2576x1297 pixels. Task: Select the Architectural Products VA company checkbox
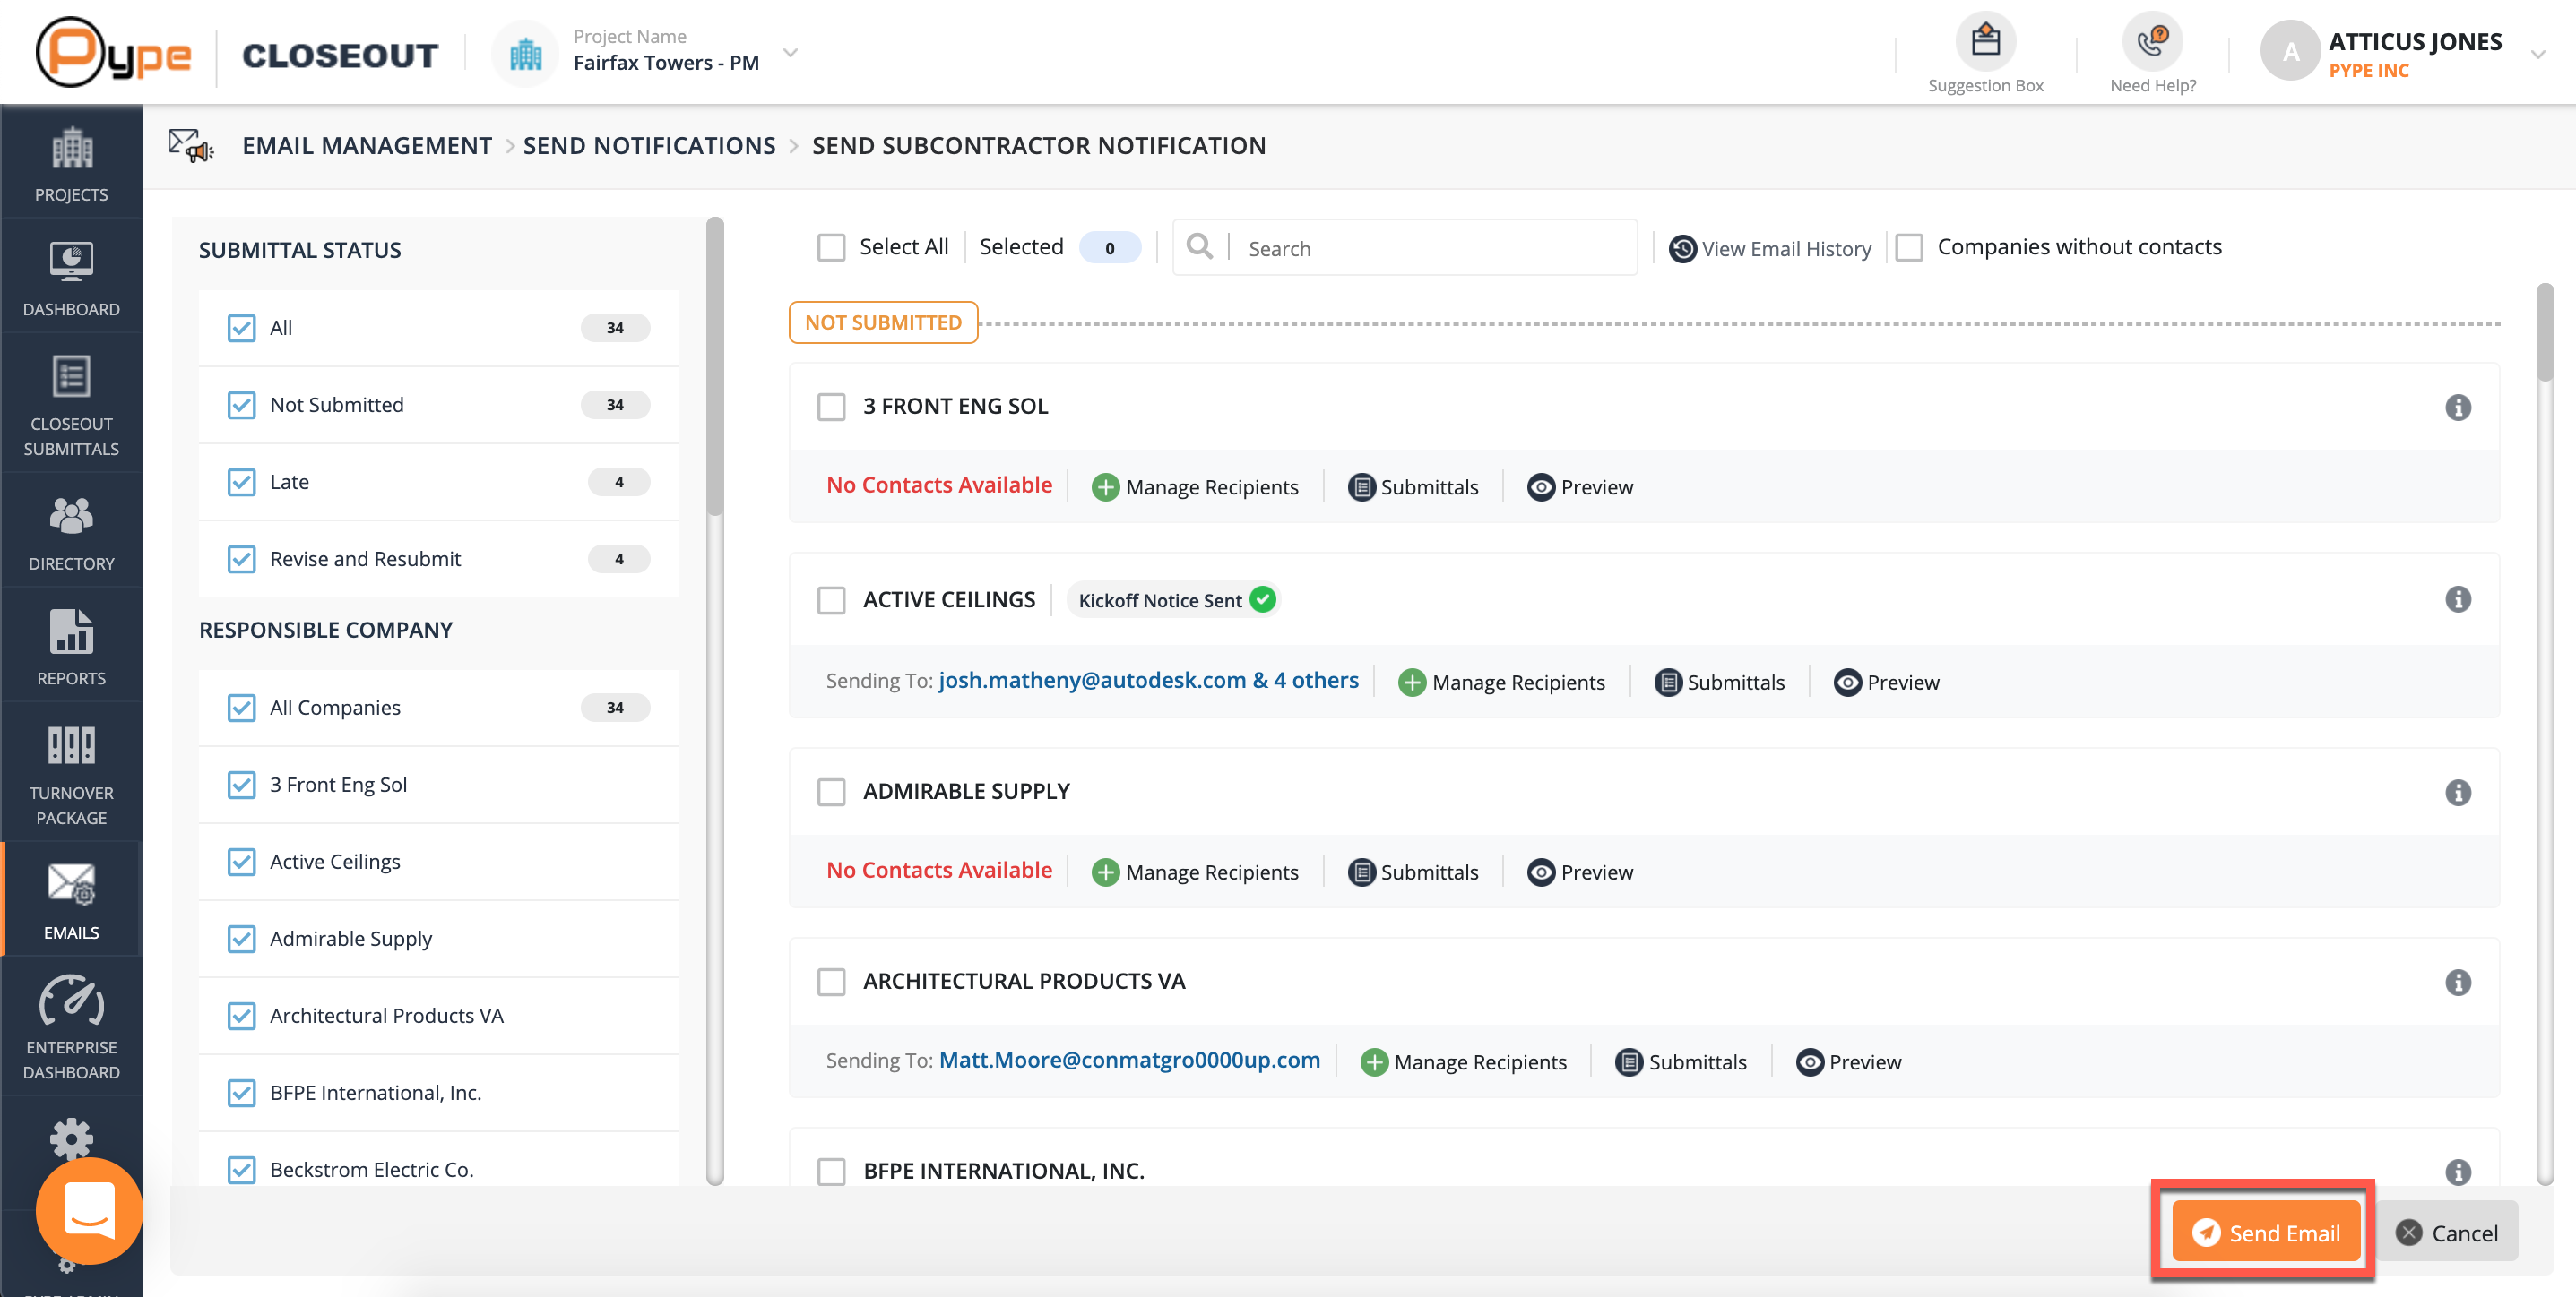[831, 983]
